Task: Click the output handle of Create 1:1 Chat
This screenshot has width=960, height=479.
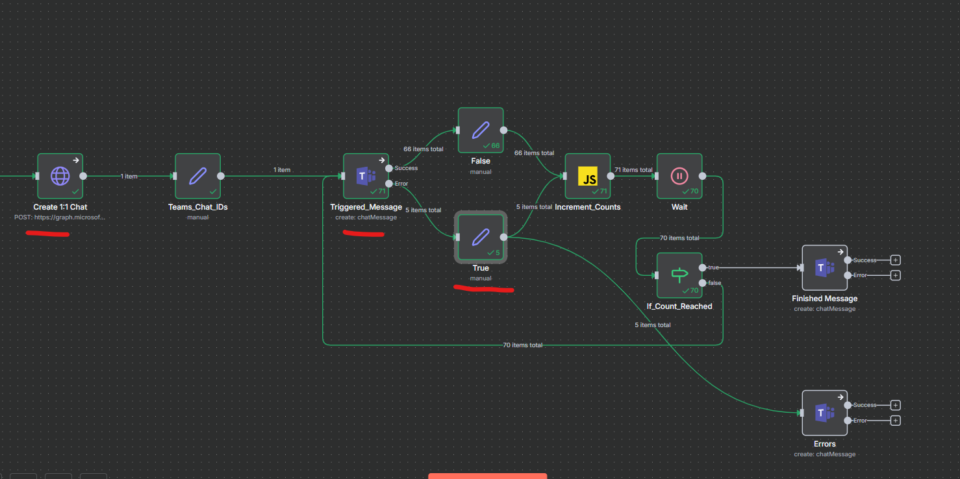Action: (83, 176)
